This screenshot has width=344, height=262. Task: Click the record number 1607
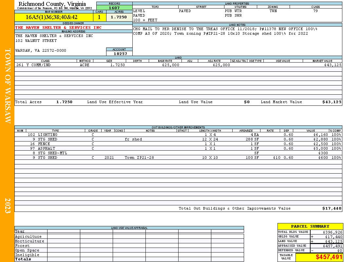(x=114, y=8)
